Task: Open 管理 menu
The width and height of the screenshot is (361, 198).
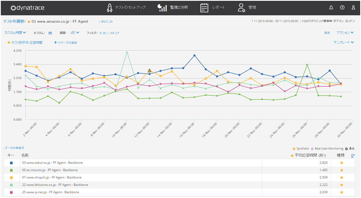Action: point(252,7)
